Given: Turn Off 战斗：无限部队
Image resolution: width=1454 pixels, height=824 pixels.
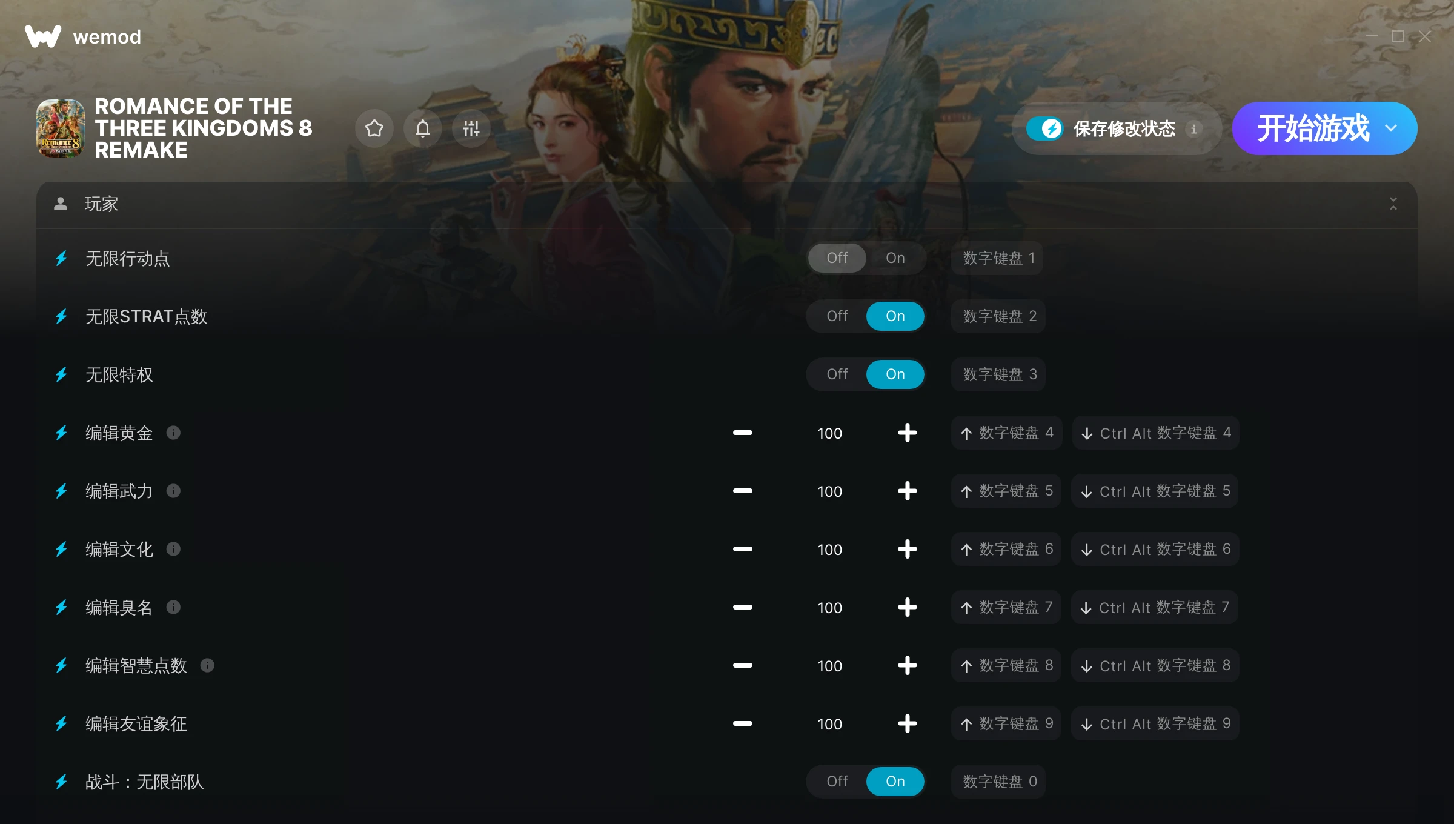Looking at the screenshot, I should pos(837,782).
